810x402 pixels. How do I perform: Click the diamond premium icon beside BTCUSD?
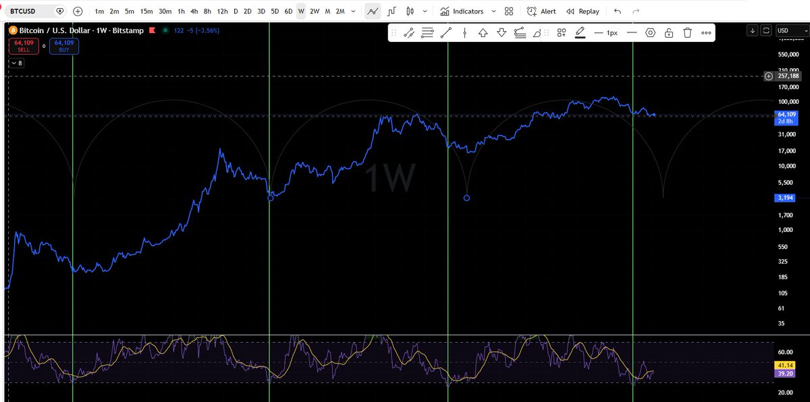(x=60, y=11)
